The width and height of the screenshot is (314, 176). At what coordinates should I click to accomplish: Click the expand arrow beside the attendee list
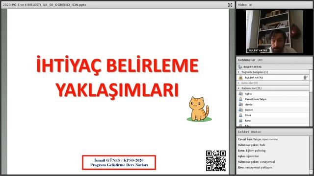tap(311, 80)
